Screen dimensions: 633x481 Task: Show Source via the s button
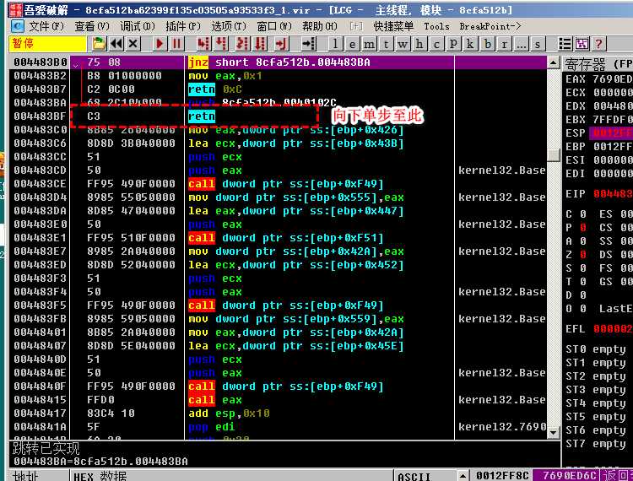point(538,44)
